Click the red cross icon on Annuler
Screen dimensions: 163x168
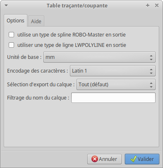click(x=95, y=159)
